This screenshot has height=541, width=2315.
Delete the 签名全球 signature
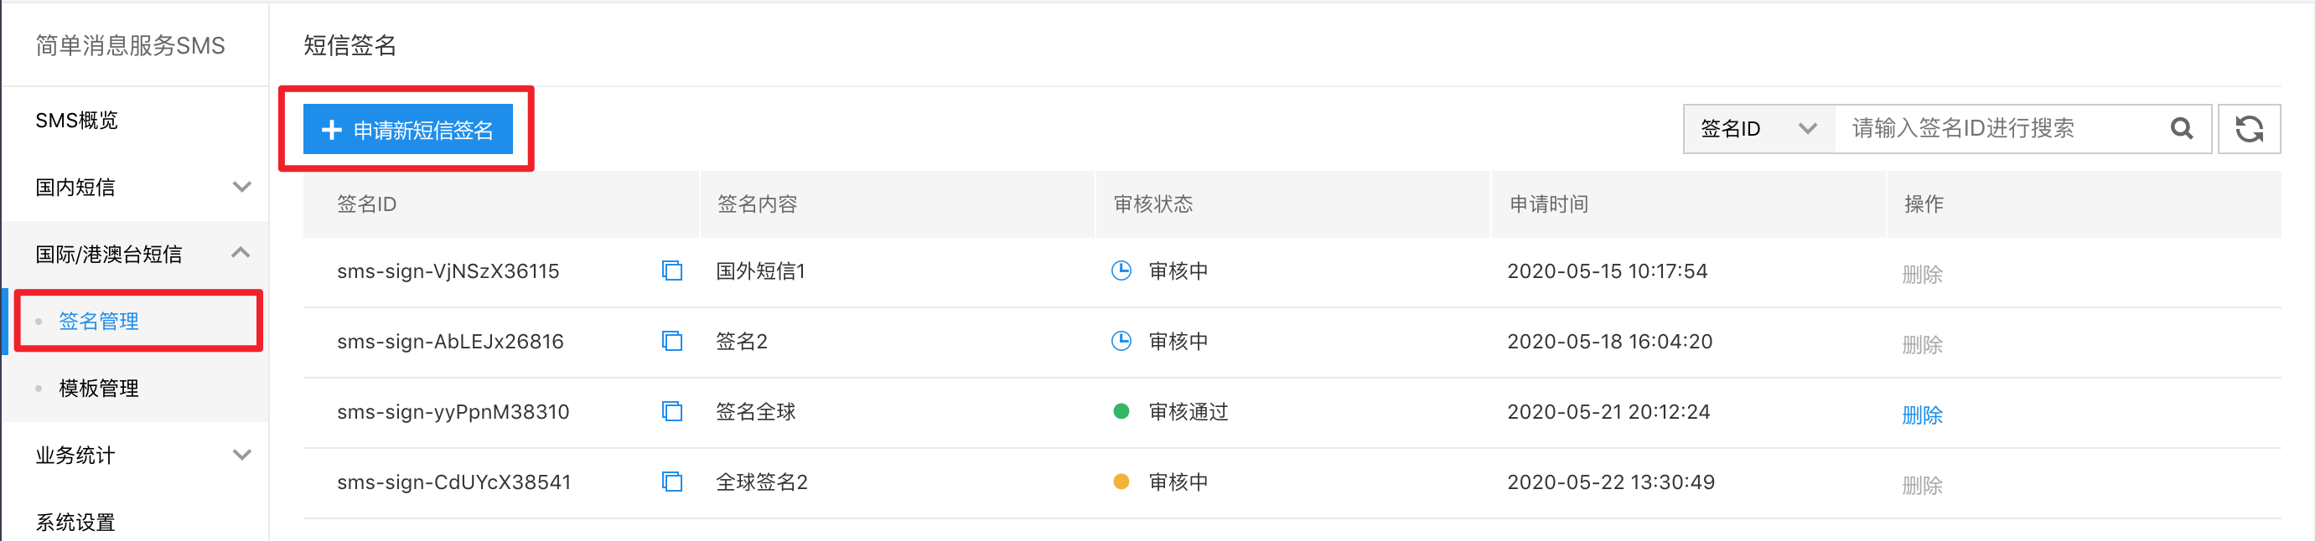1921,415
